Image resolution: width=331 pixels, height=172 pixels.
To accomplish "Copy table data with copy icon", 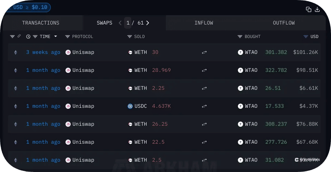I will [309, 9].
